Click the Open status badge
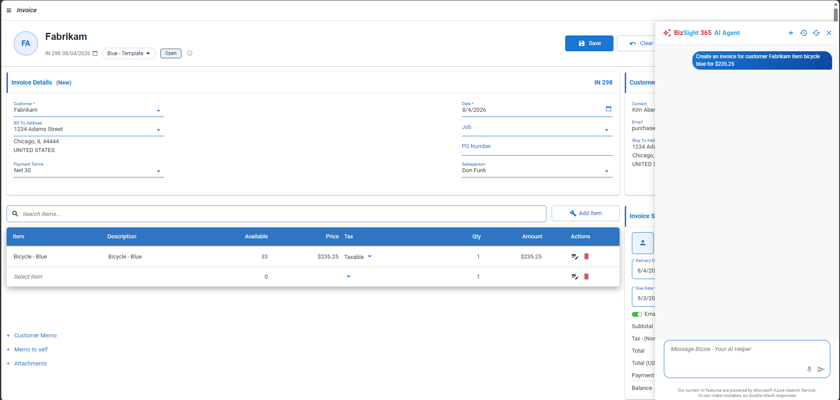The image size is (840, 400). pos(171,53)
